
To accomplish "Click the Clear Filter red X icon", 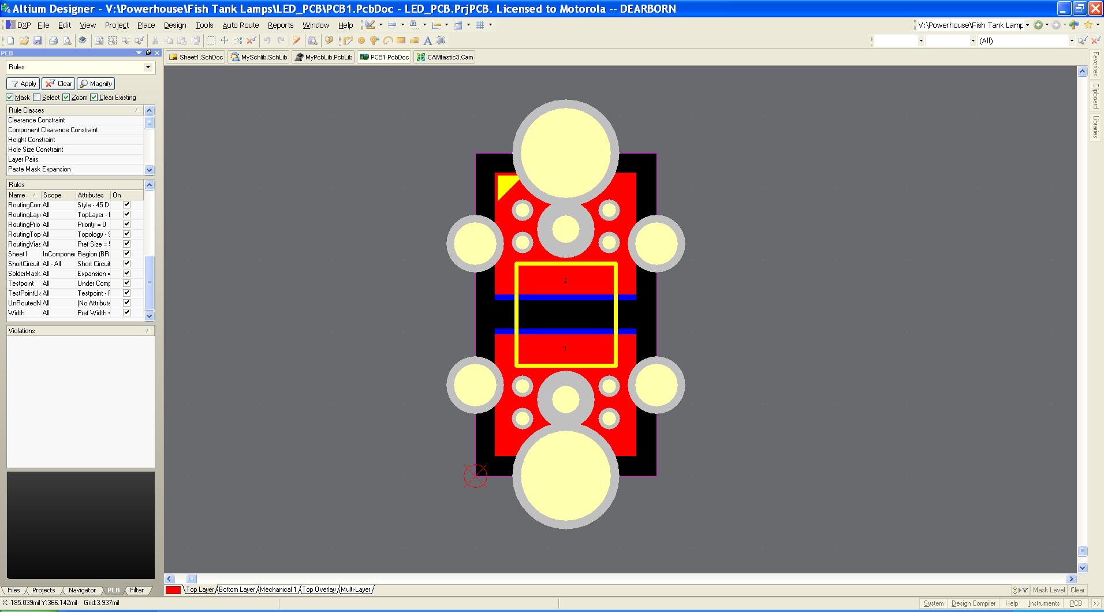I will click(x=251, y=40).
